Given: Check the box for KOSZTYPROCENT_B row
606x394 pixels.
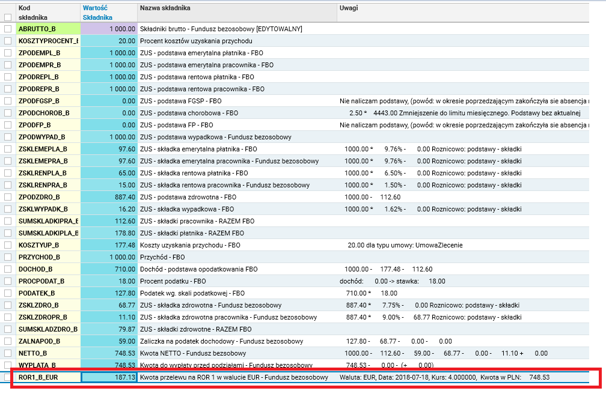Looking at the screenshot, I should point(8,41).
